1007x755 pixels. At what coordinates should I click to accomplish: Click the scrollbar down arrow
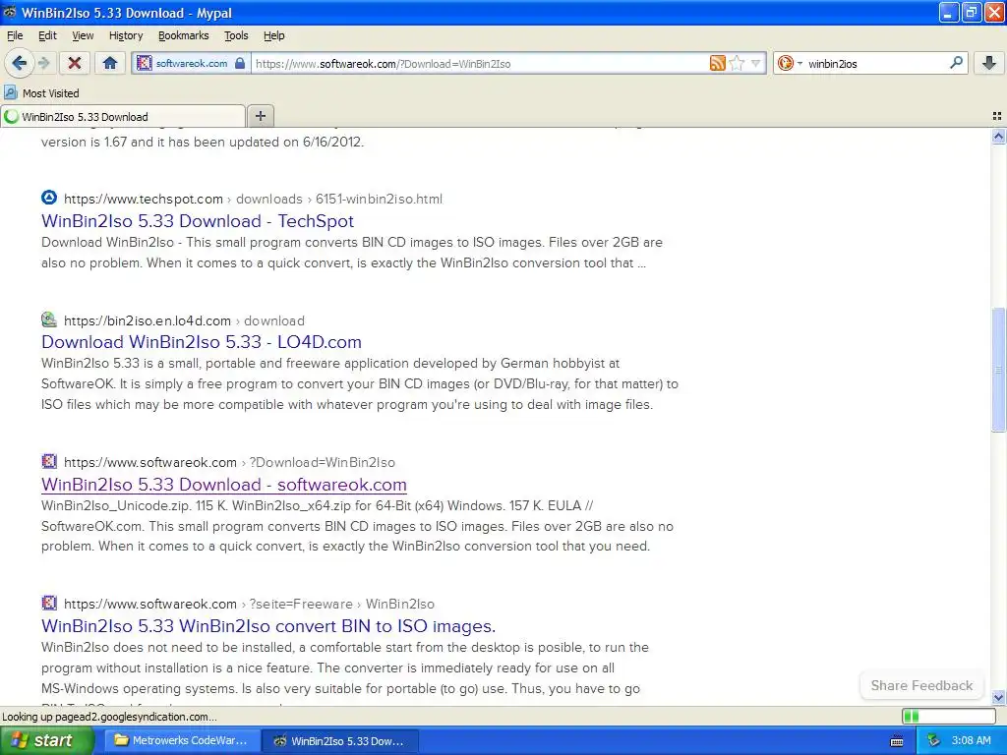pyautogui.click(x=998, y=697)
